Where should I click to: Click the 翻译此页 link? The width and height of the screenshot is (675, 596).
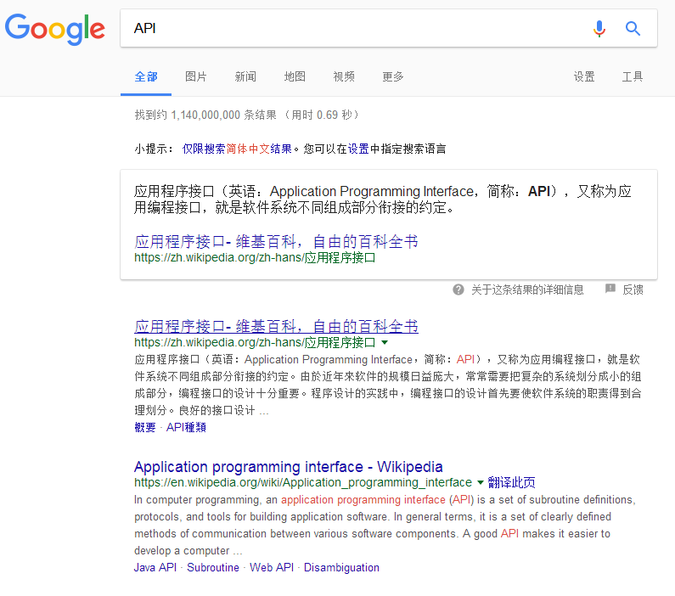click(x=512, y=482)
